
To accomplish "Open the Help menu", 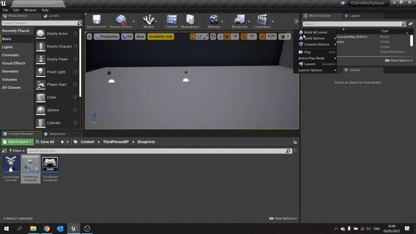I will (x=45, y=10).
